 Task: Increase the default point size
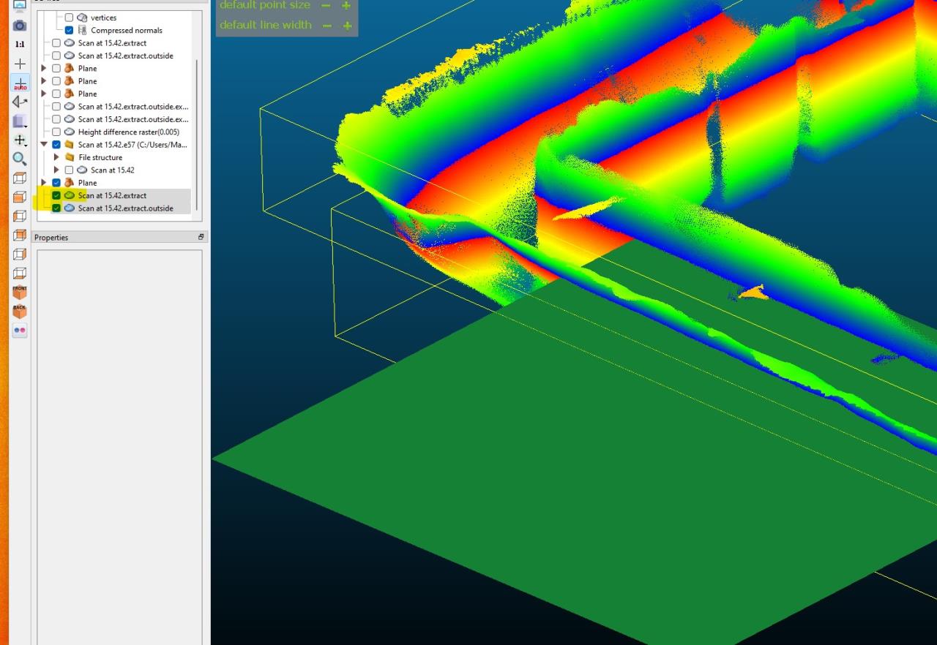click(346, 6)
